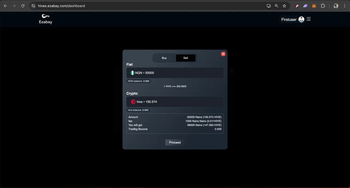
Task: Close the Buy/Sell dialog with red X
Action: [x=223, y=54]
